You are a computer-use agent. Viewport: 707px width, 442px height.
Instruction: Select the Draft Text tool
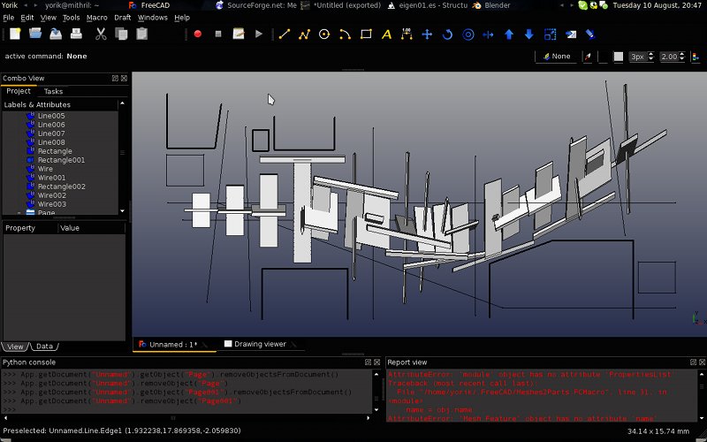(386, 34)
